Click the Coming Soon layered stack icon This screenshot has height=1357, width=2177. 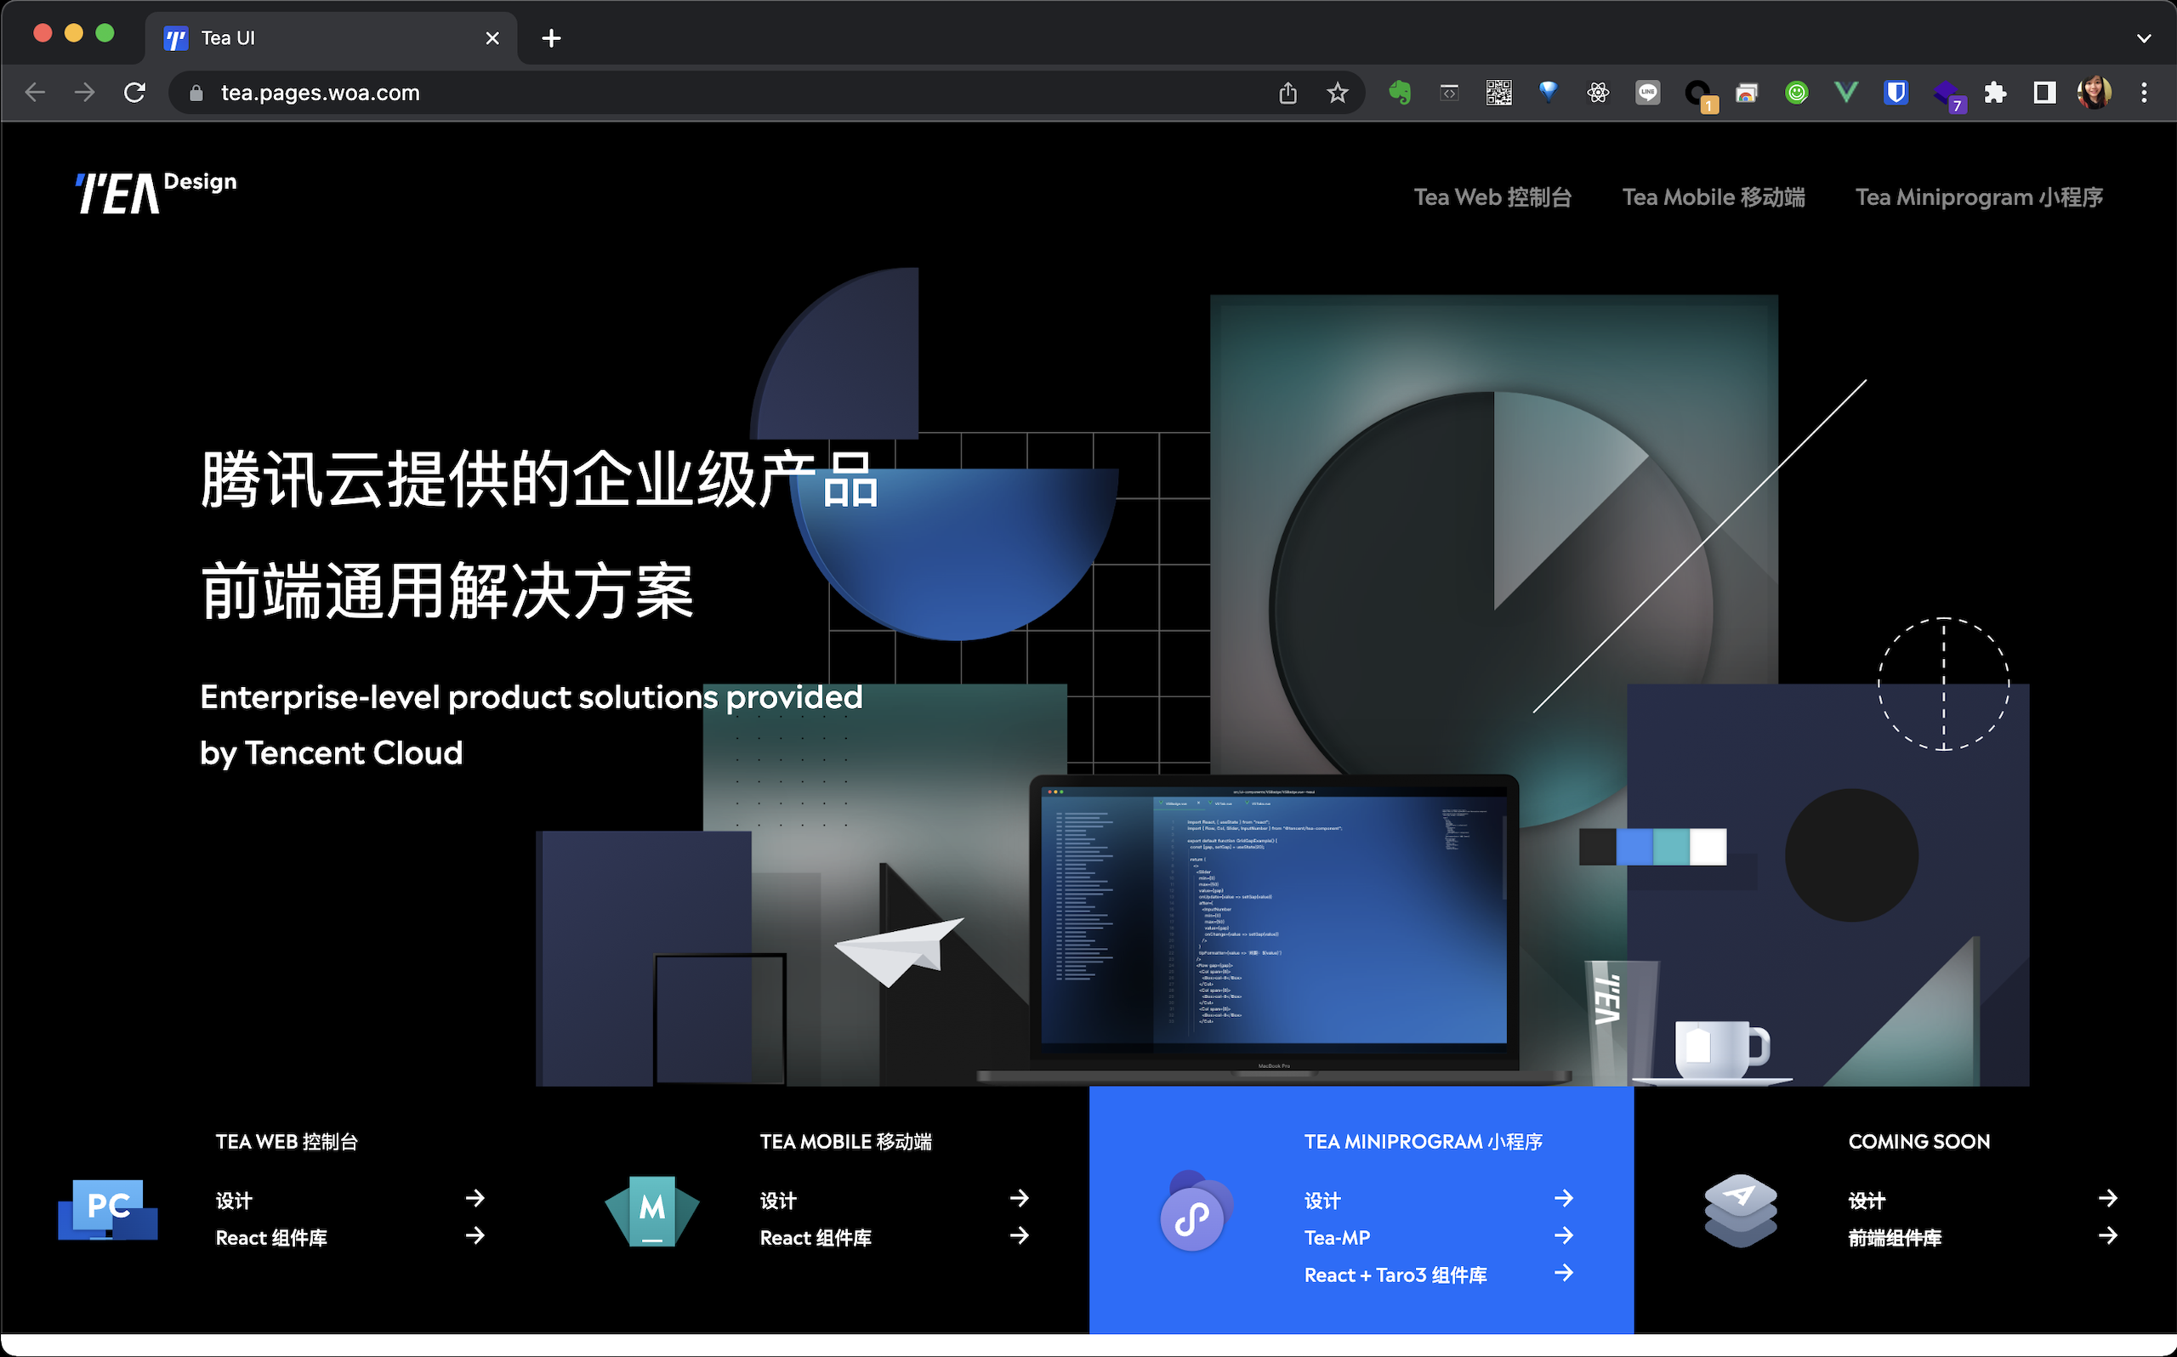tap(1740, 1210)
